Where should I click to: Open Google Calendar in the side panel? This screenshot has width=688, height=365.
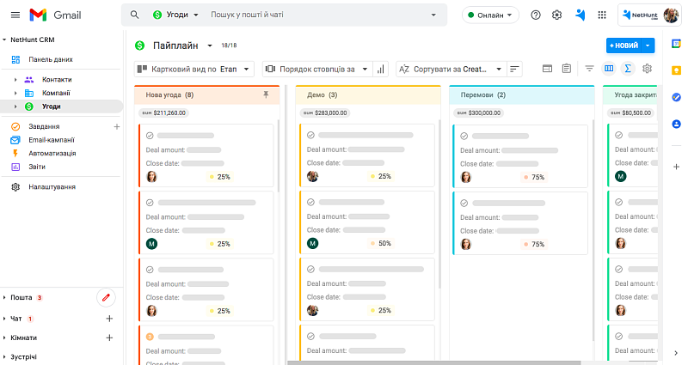(x=676, y=43)
